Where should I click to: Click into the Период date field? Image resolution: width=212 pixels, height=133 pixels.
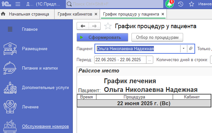pos(120,60)
